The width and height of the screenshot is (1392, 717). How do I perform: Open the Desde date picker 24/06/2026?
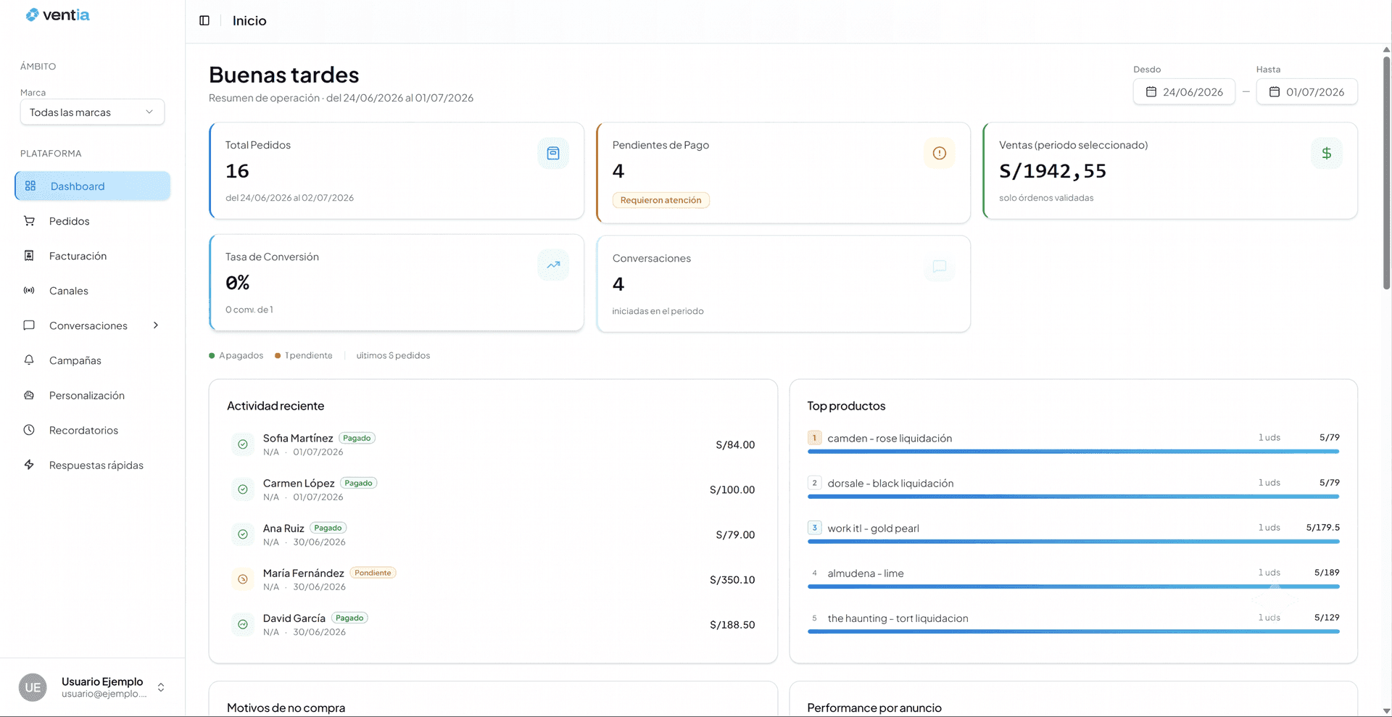tap(1184, 92)
